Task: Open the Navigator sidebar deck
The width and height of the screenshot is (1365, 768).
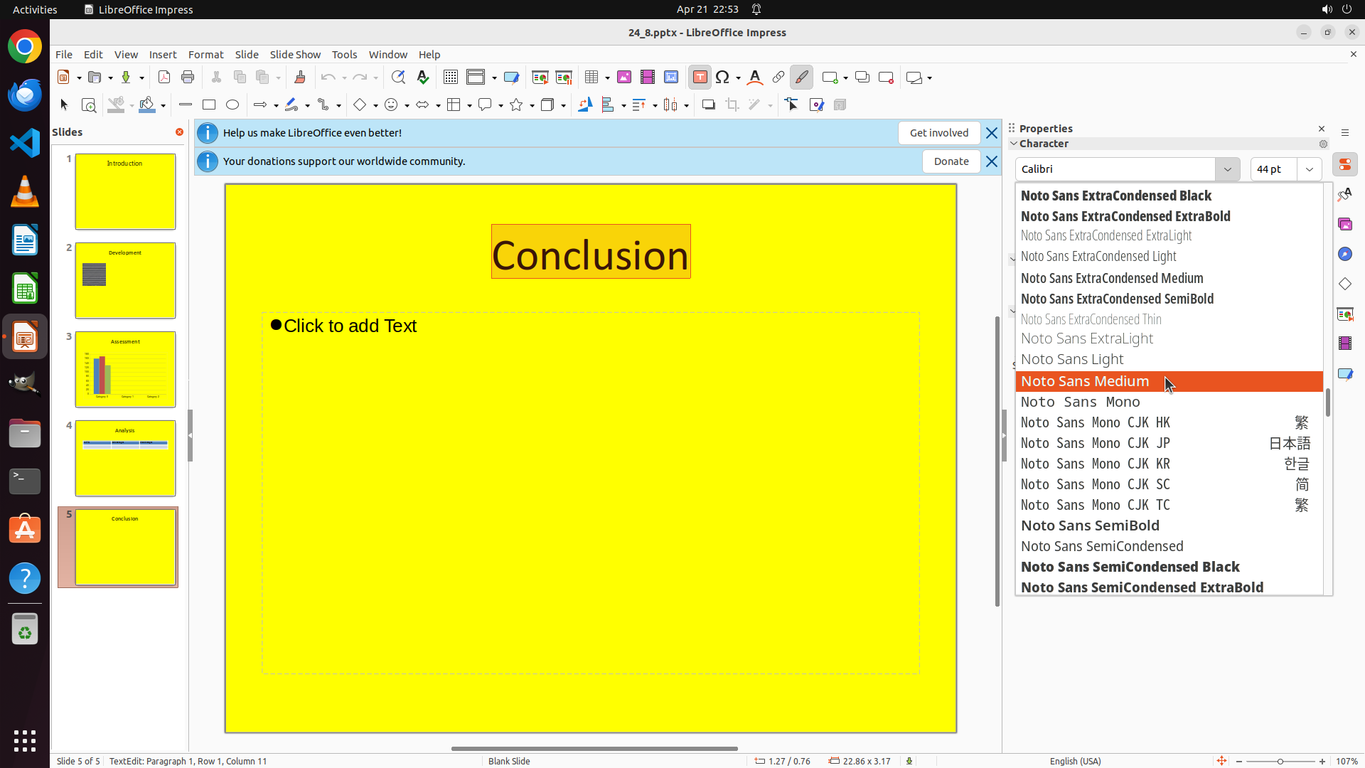Action: pos(1345,254)
